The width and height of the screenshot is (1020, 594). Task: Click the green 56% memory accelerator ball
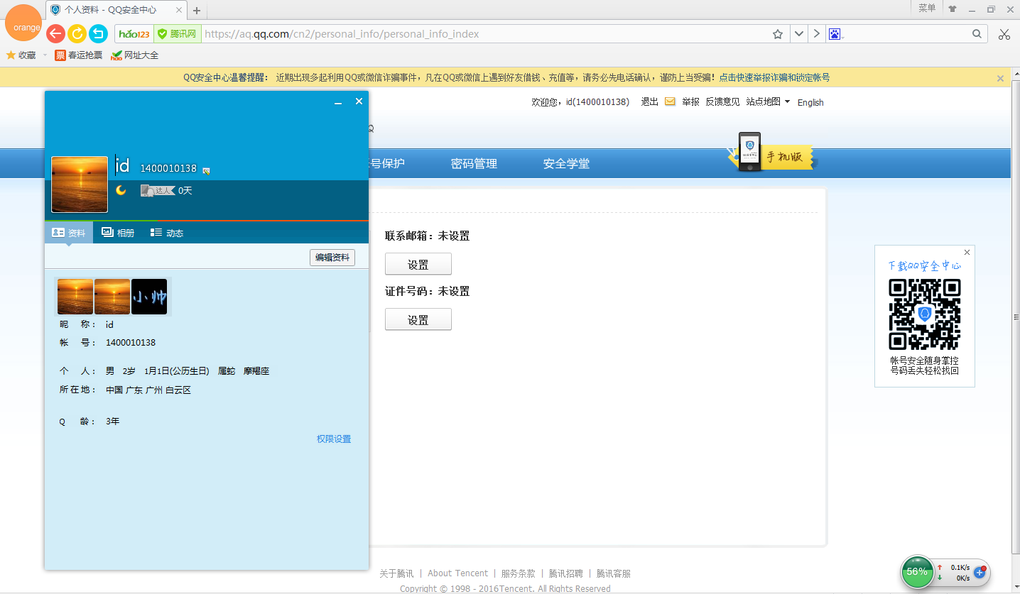tap(918, 571)
